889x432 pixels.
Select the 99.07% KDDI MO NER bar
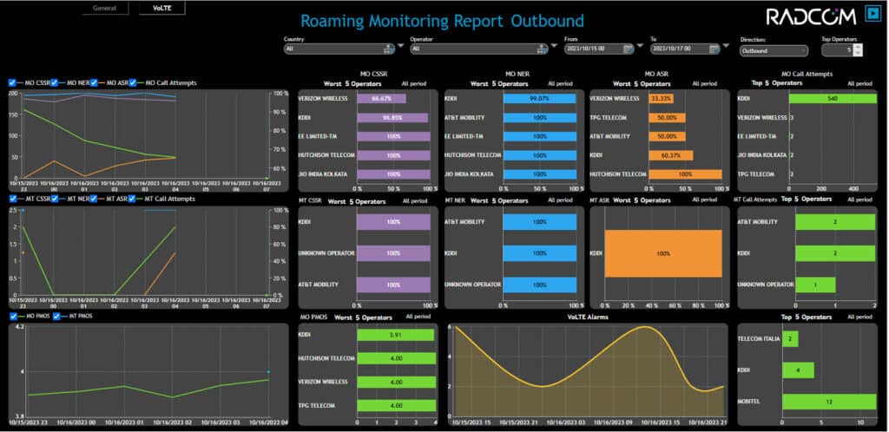coord(539,99)
